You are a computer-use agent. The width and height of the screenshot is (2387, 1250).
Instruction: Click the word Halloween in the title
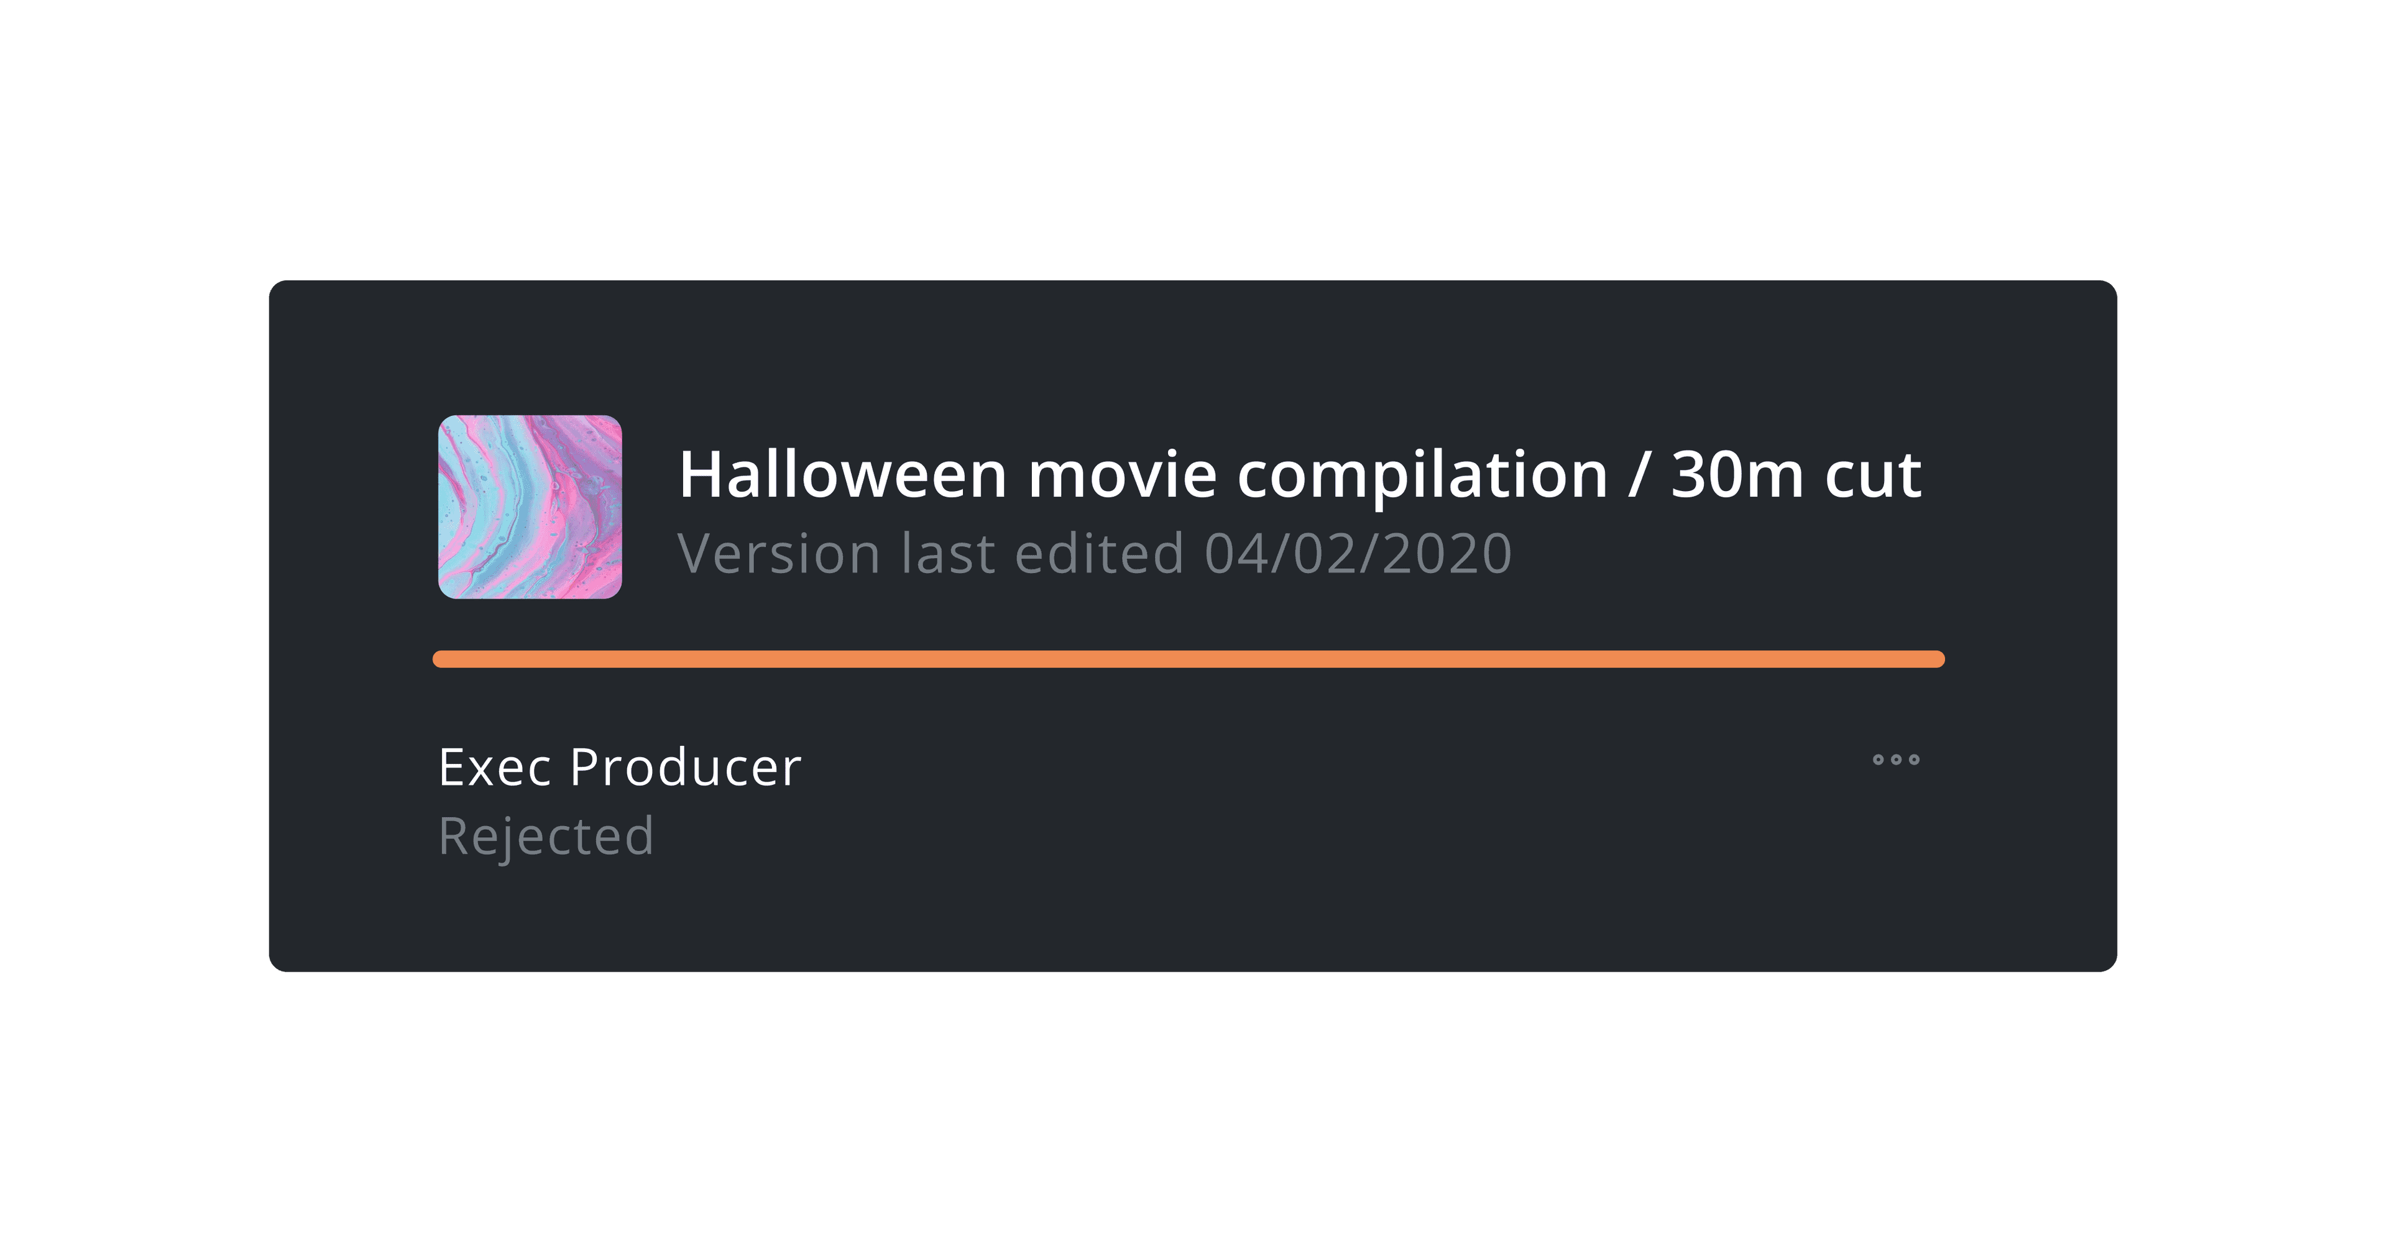(x=844, y=476)
